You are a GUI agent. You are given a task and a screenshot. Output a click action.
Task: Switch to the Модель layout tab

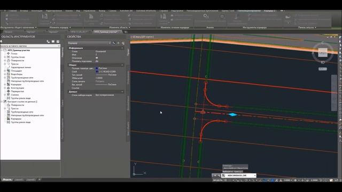[7, 180]
